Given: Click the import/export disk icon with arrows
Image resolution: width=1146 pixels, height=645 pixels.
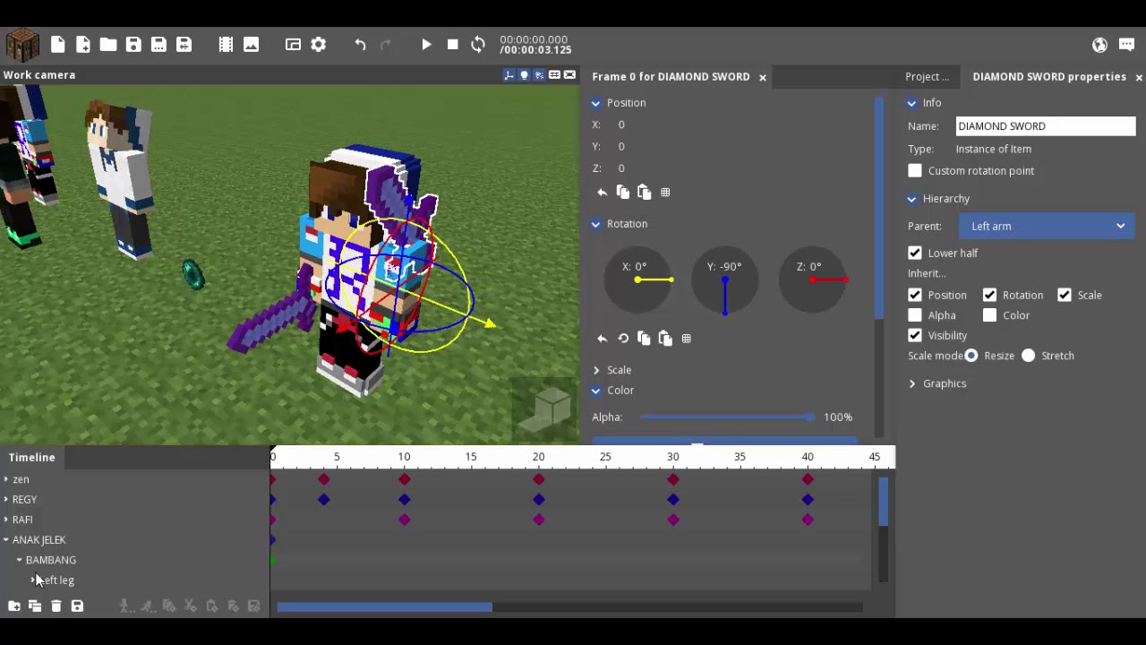Looking at the screenshot, I should click(x=184, y=45).
